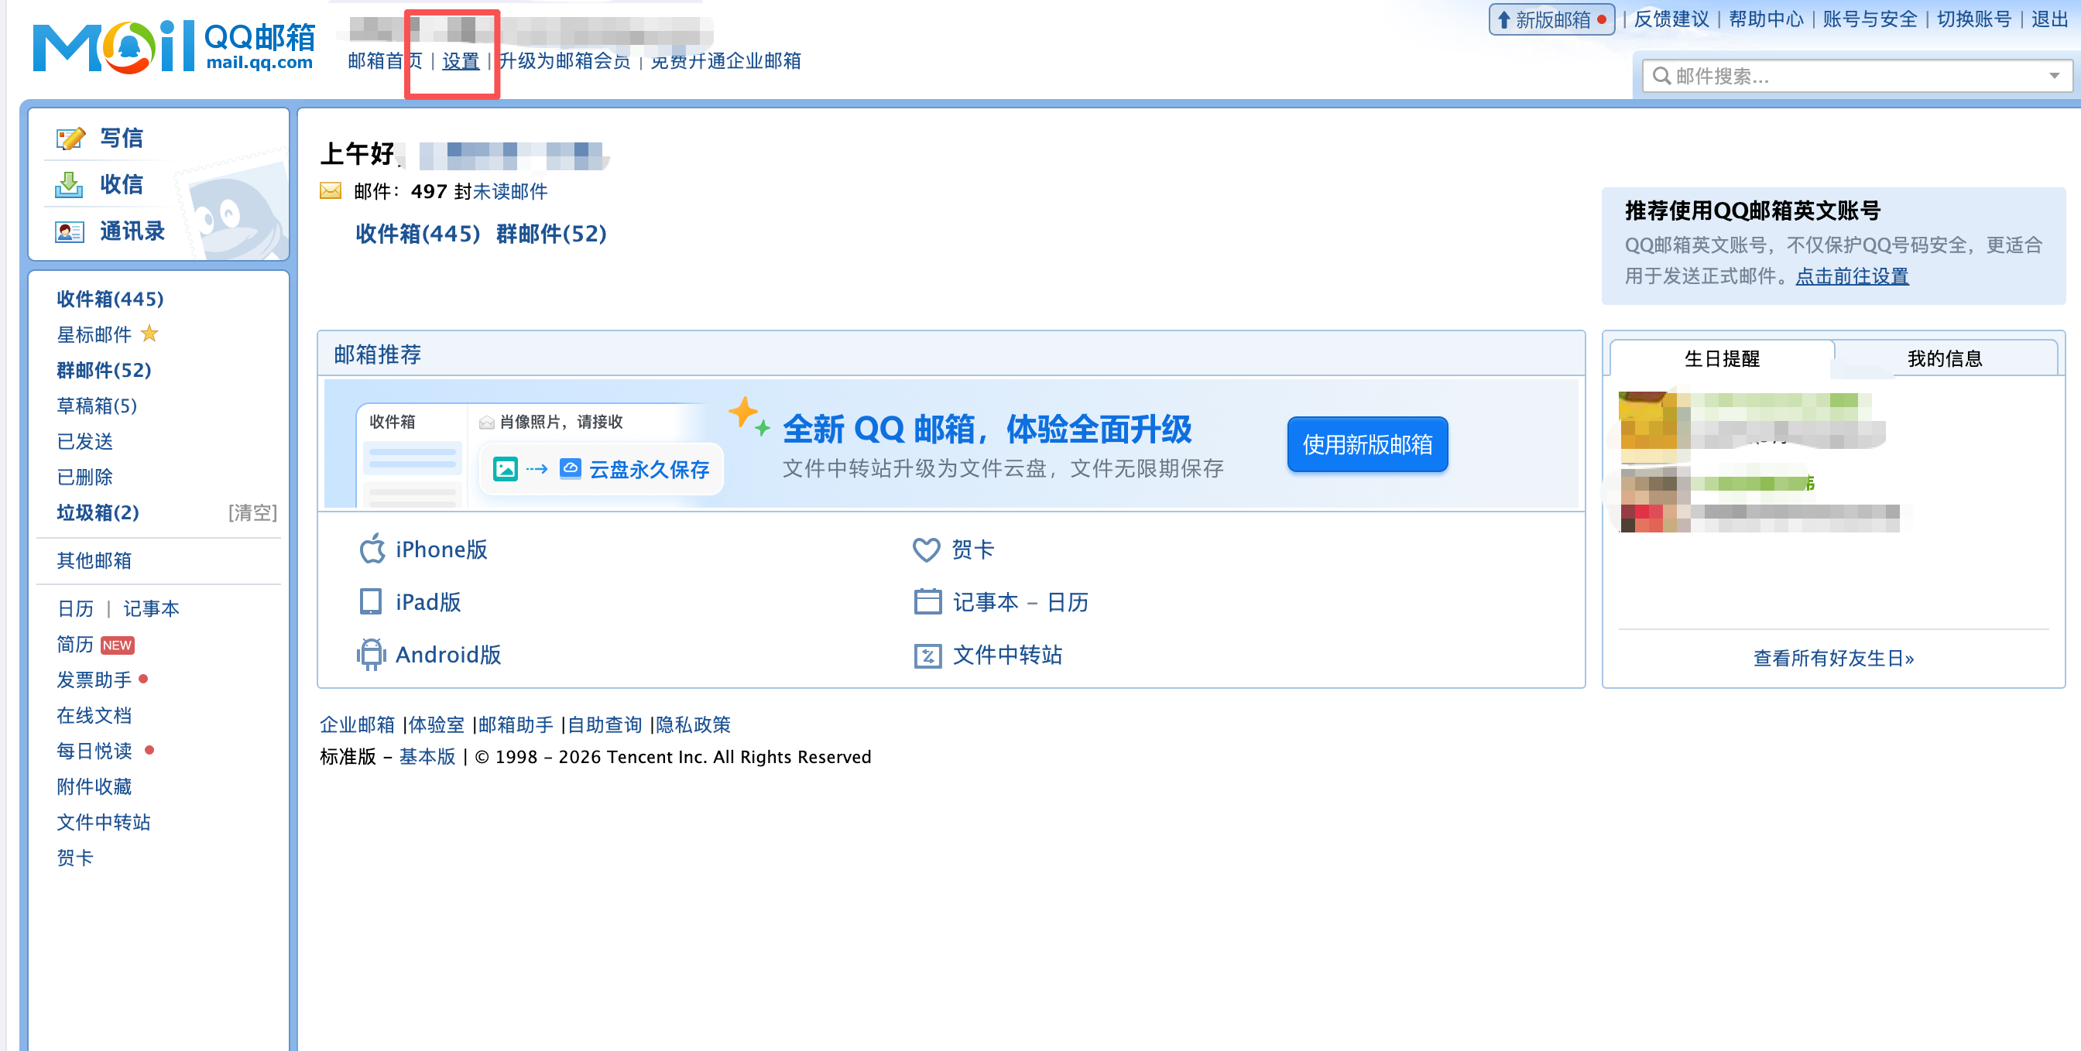Click 退出 to log out

[2048, 19]
